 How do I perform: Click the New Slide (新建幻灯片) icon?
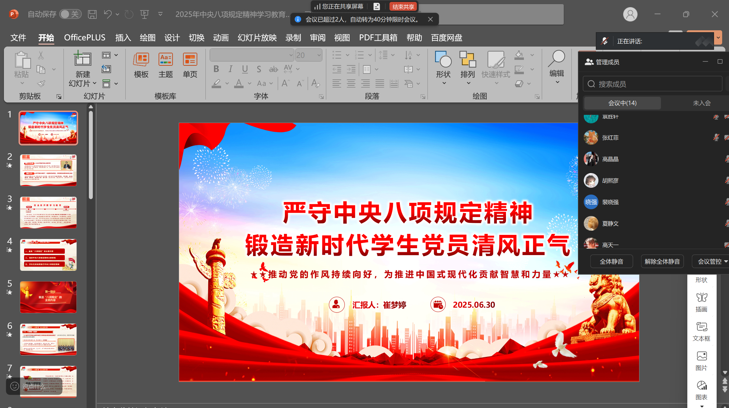(82, 59)
